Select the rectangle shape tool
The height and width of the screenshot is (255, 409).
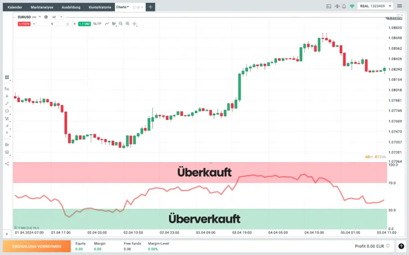(x=7, y=111)
